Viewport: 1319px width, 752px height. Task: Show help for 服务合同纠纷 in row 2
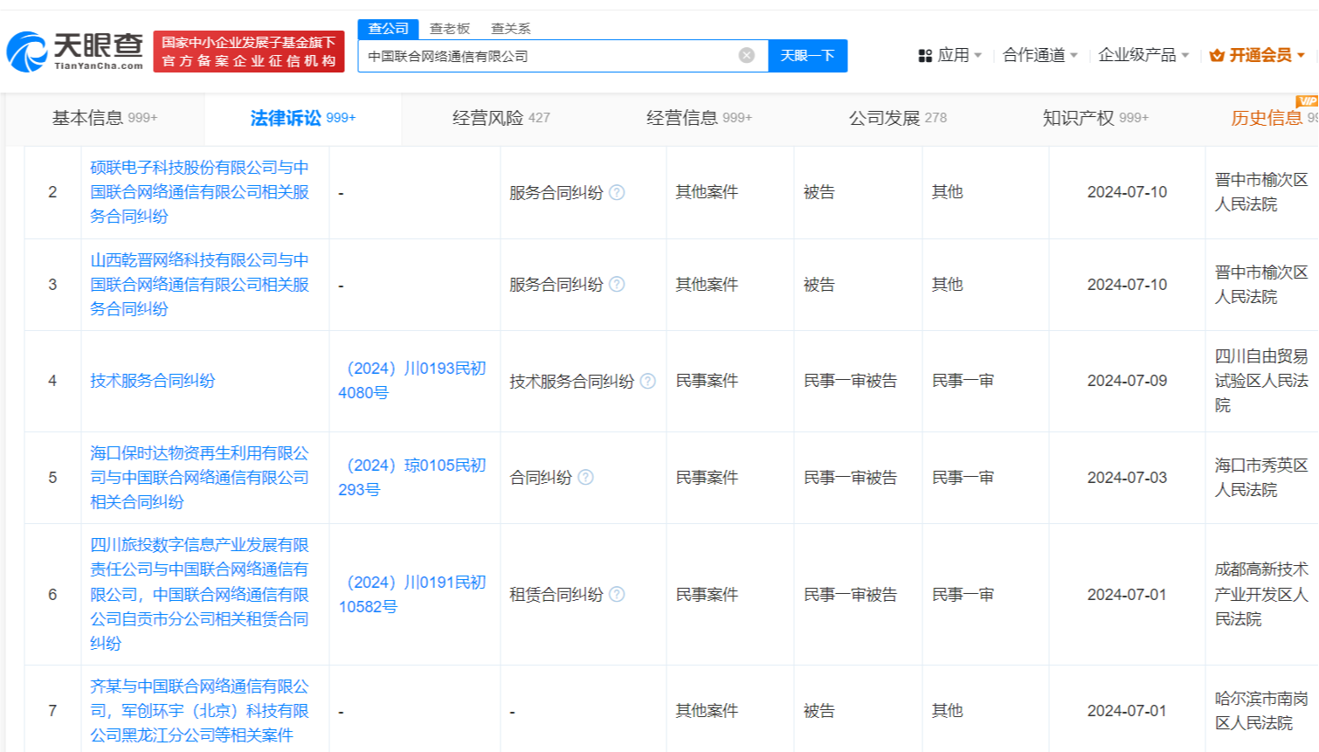(x=617, y=192)
